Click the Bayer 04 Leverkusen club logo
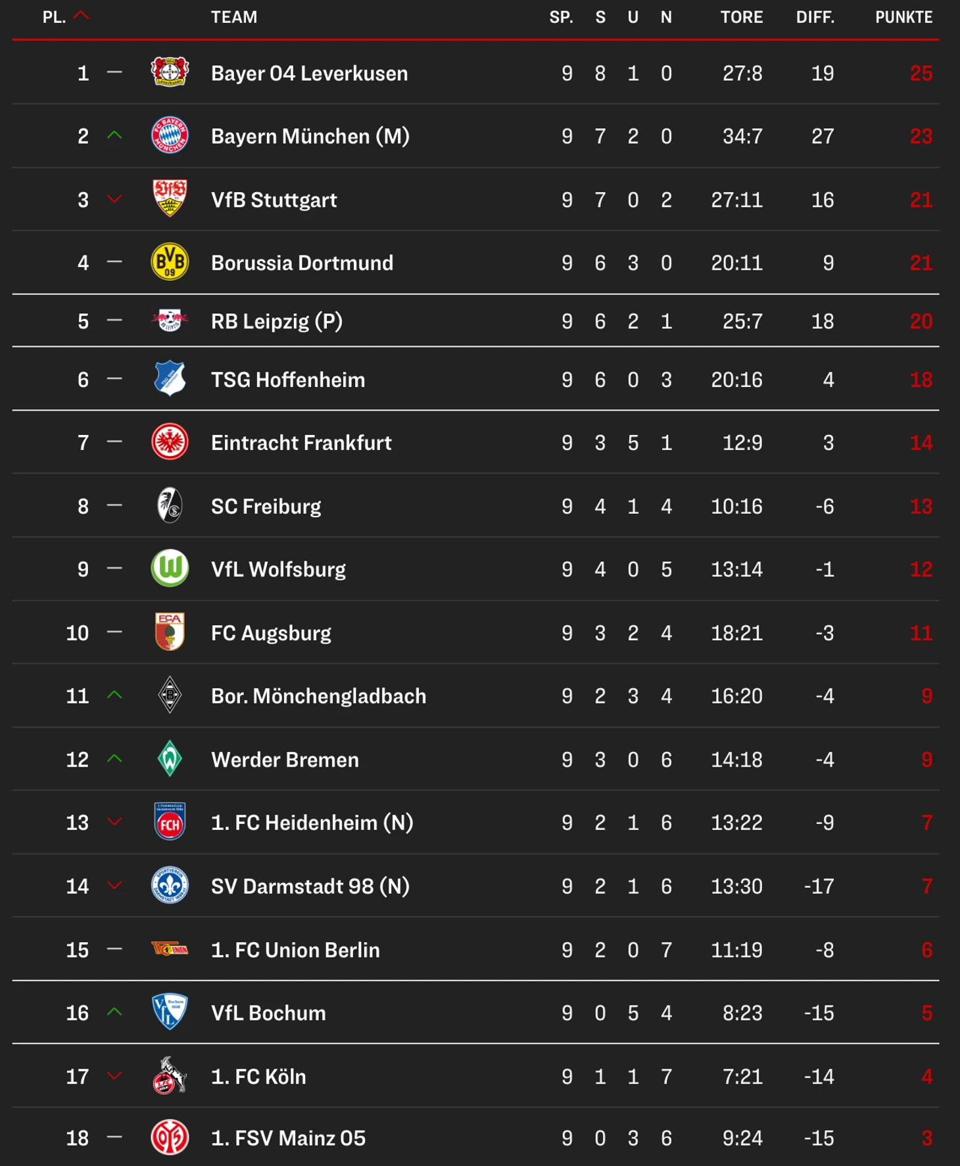Screen dimensions: 960x1166 click(x=170, y=72)
